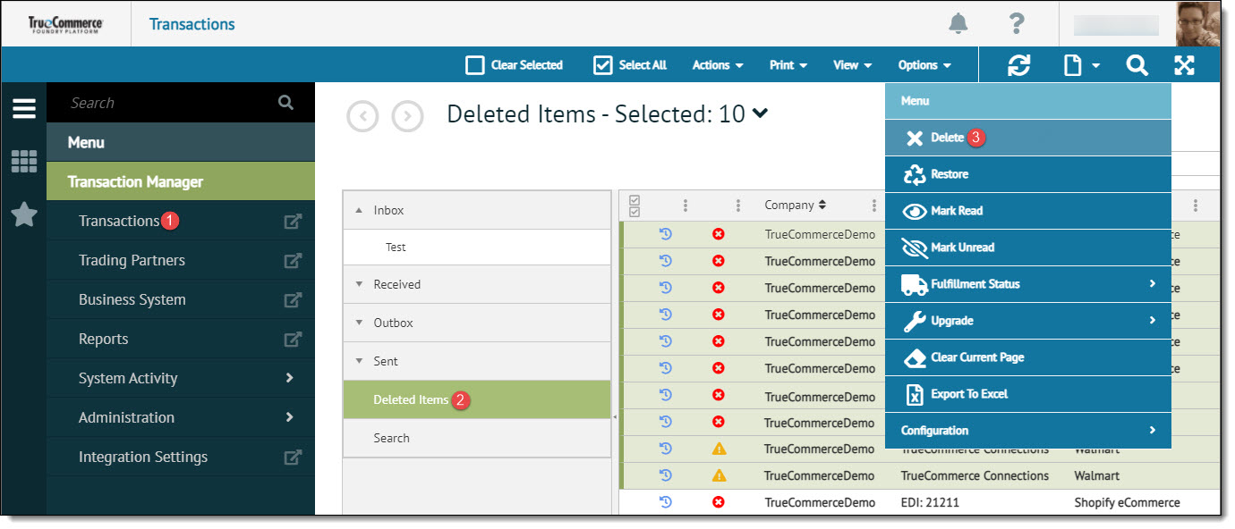Select the Deleted Items folder

coord(411,399)
